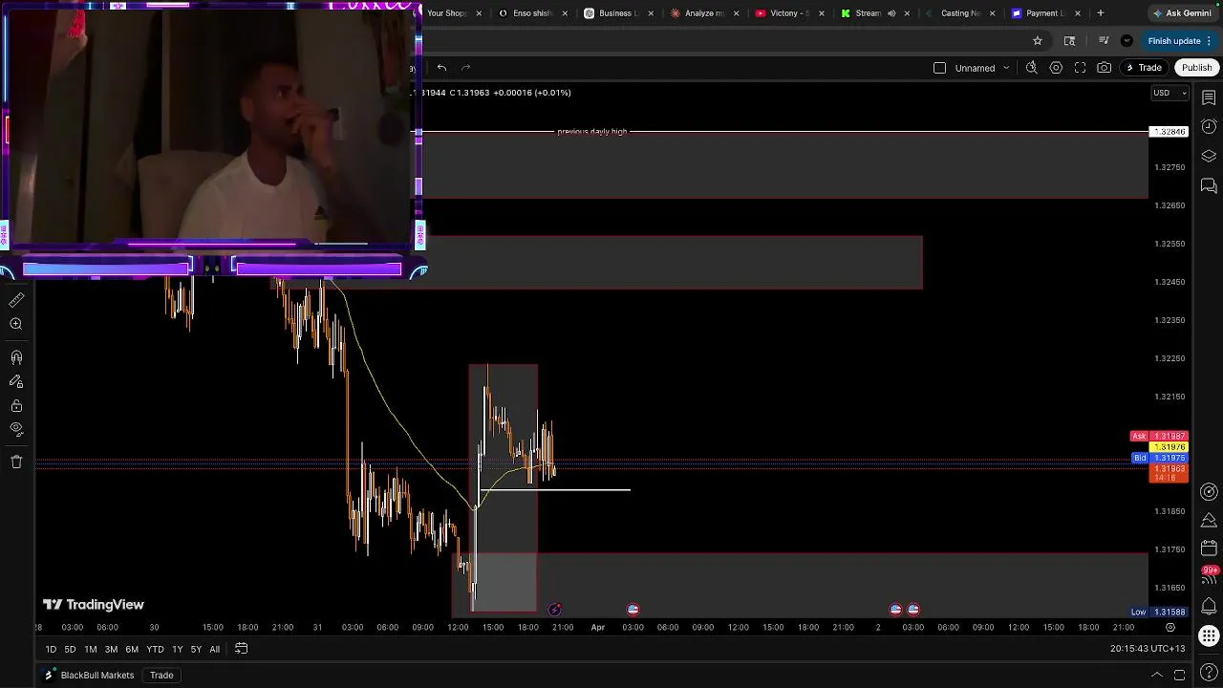Open the Calendar icon in right sidebar
The height and width of the screenshot is (688, 1223).
[x=1209, y=549]
